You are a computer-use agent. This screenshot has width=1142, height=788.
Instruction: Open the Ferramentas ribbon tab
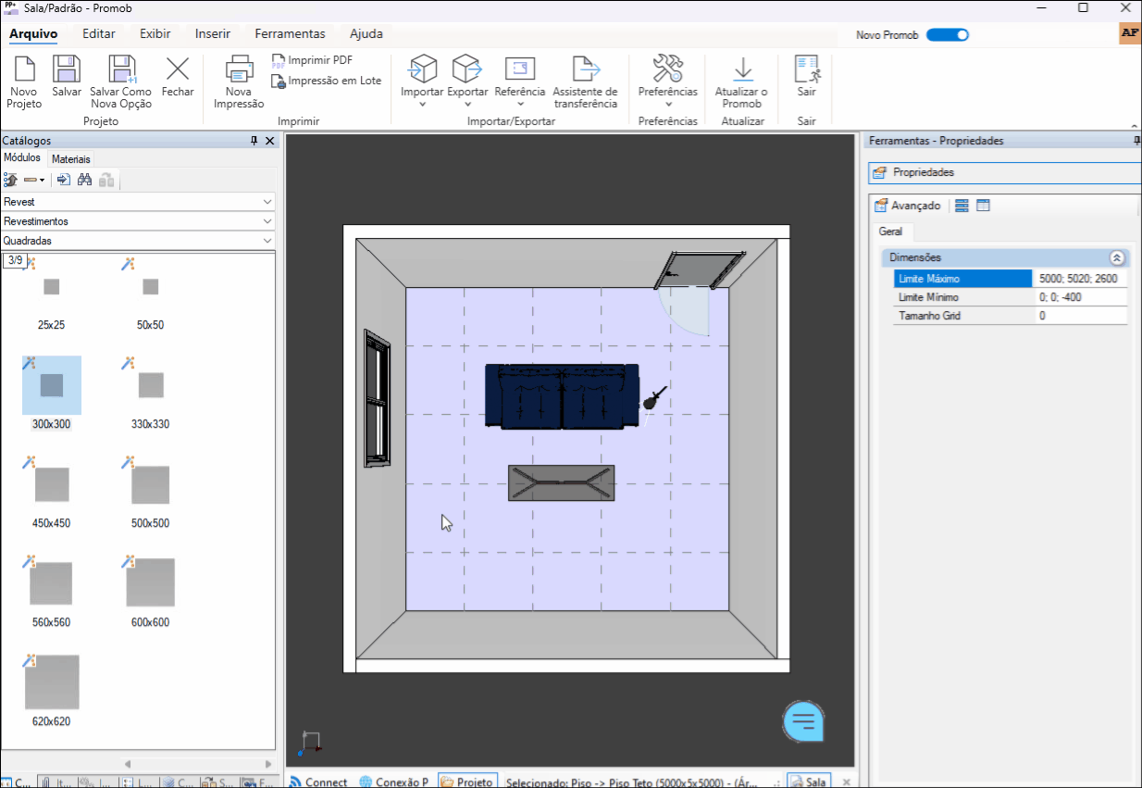291,34
